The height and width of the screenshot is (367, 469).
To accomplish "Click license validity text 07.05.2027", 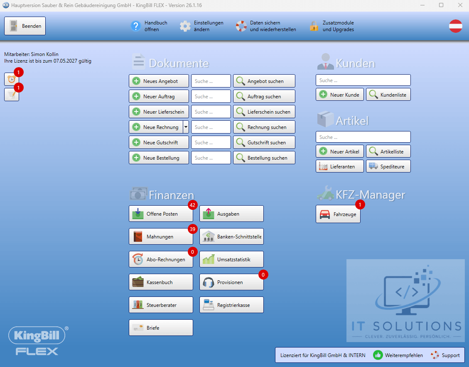I will click(x=48, y=61).
